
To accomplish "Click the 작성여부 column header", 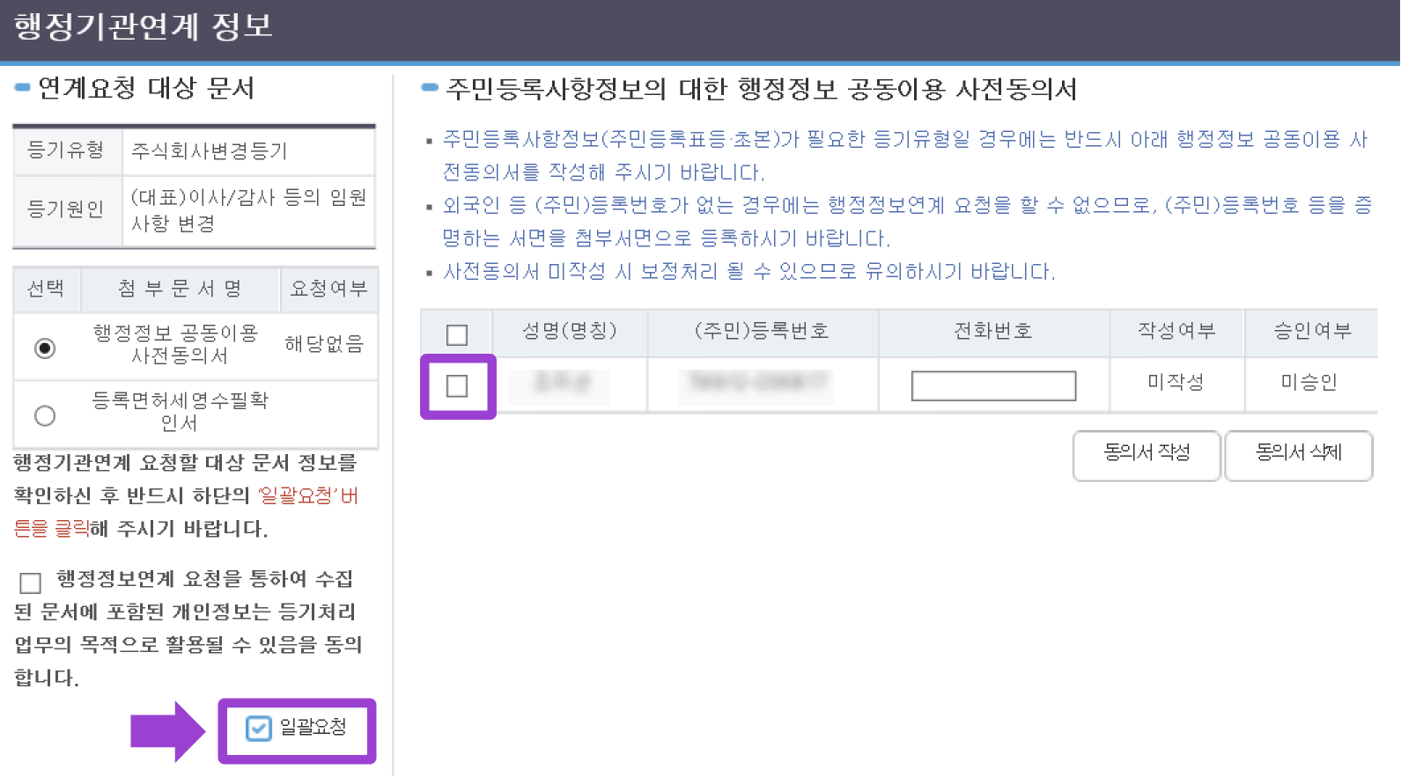I will 1176,331.
